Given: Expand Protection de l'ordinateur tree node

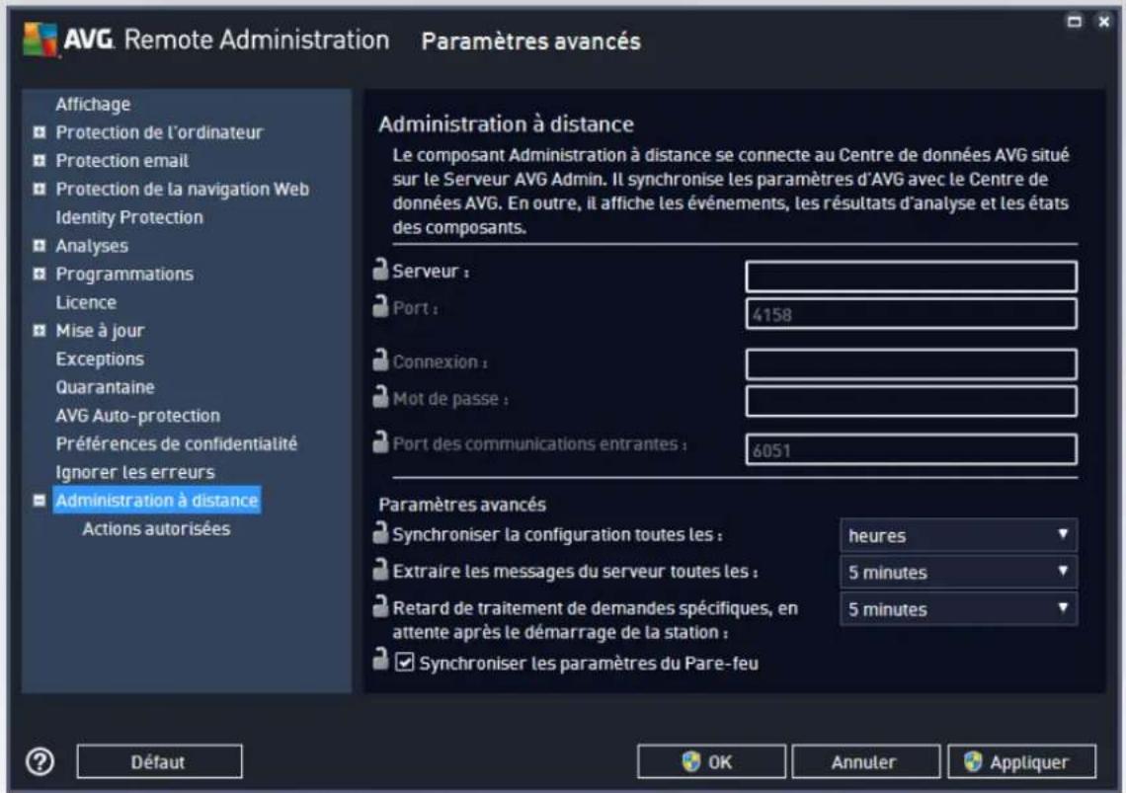Looking at the screenshot, I should (x=40, y=132).
